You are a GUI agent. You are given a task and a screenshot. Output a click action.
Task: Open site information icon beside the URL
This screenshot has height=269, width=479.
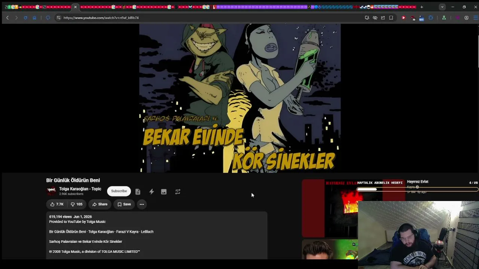tap(58, 18)
